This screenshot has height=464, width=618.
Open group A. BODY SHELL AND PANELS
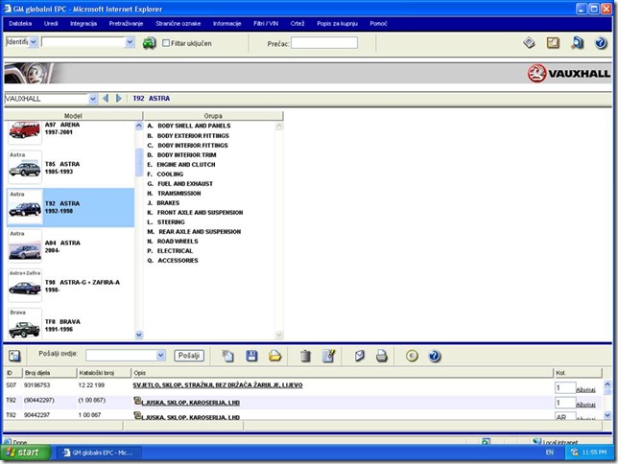click(189, 126)
